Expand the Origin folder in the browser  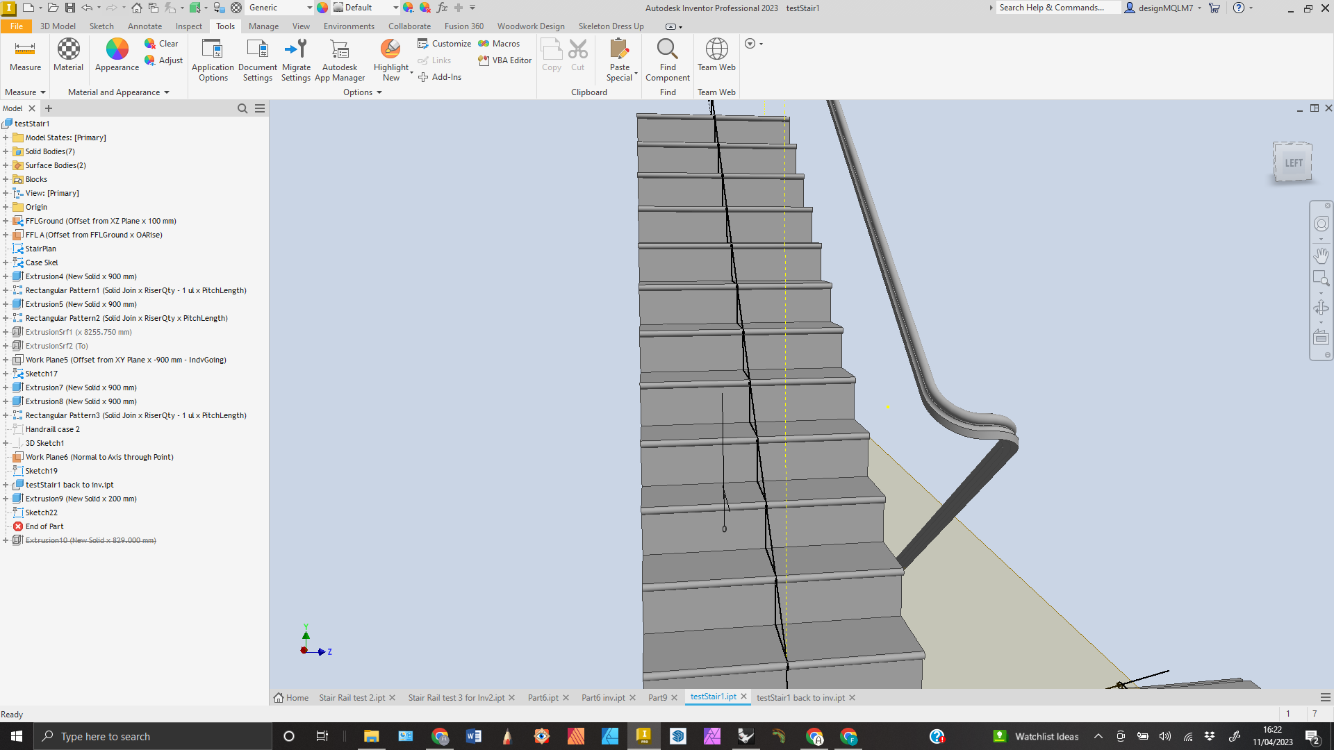pyautogui.click(x=6, y=207)
